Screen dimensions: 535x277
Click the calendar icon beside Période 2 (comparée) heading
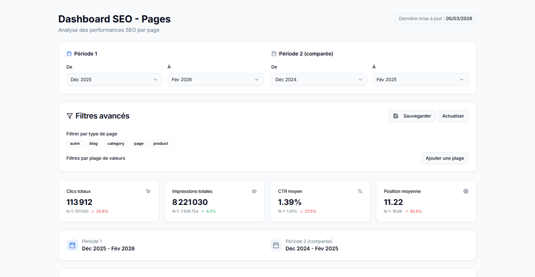pyautogui.click(x=274, y=54)
